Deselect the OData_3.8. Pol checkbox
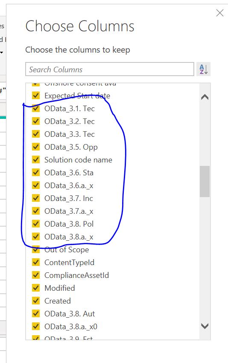The height and width of the screenshot is (363, 228). click(36, 224)
